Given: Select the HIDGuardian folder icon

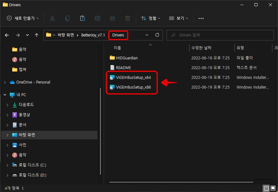Looking at the screenshot, I should [x=112, y=58].
